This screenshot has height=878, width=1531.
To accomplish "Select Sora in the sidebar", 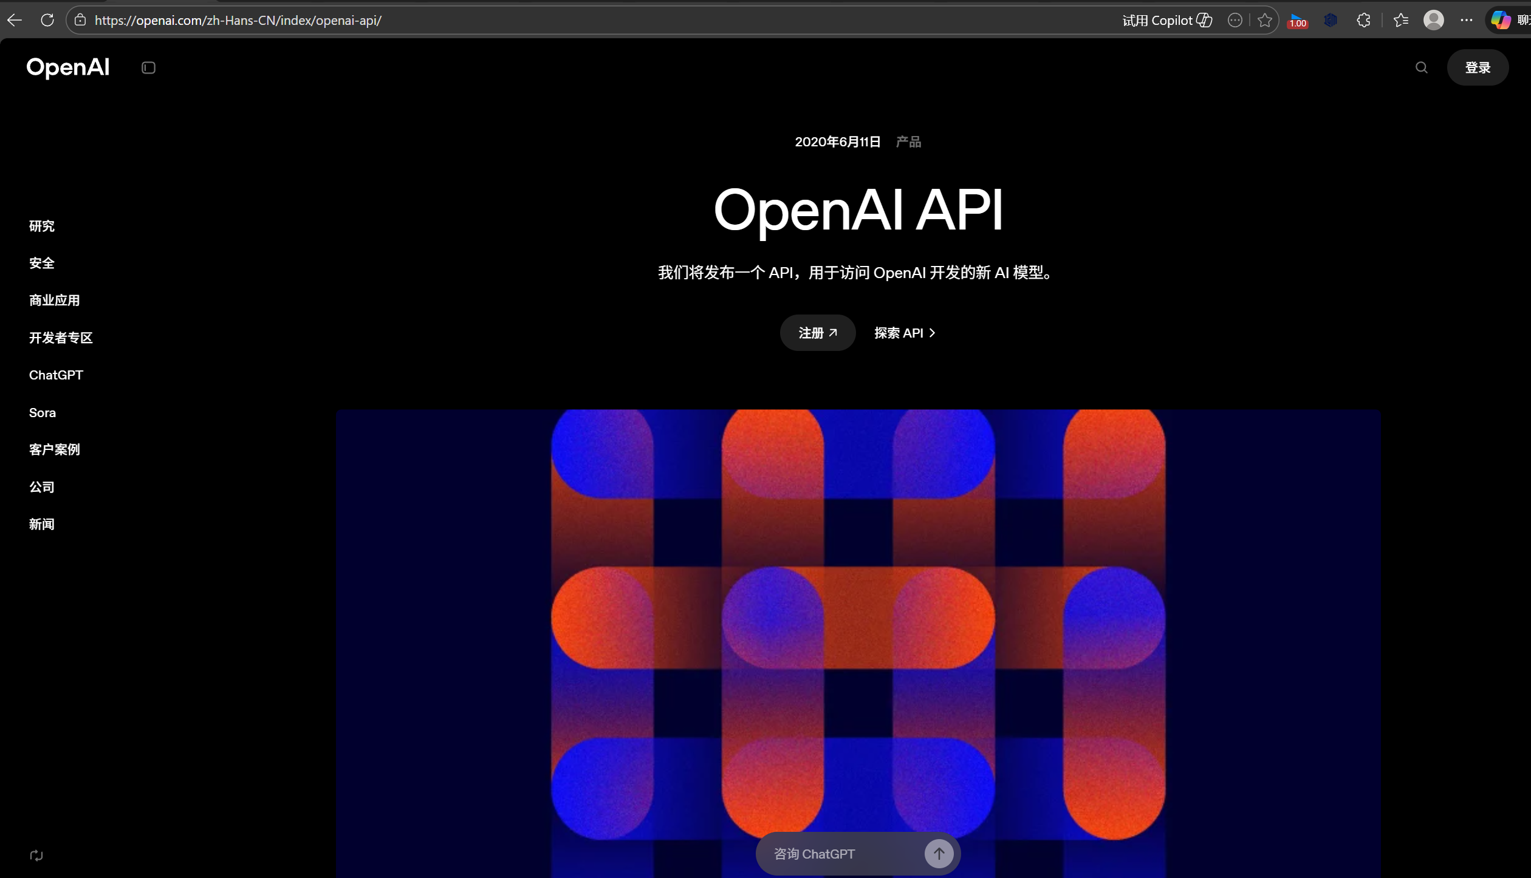I will [x=42, y=412].
